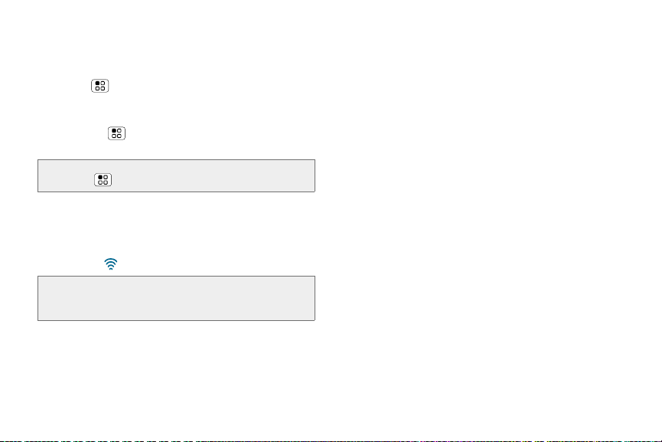This screenshot has height=442, width=662.
Task: Tap the menu icon farthest from the Wi-Fi icon
Action: 100,86
